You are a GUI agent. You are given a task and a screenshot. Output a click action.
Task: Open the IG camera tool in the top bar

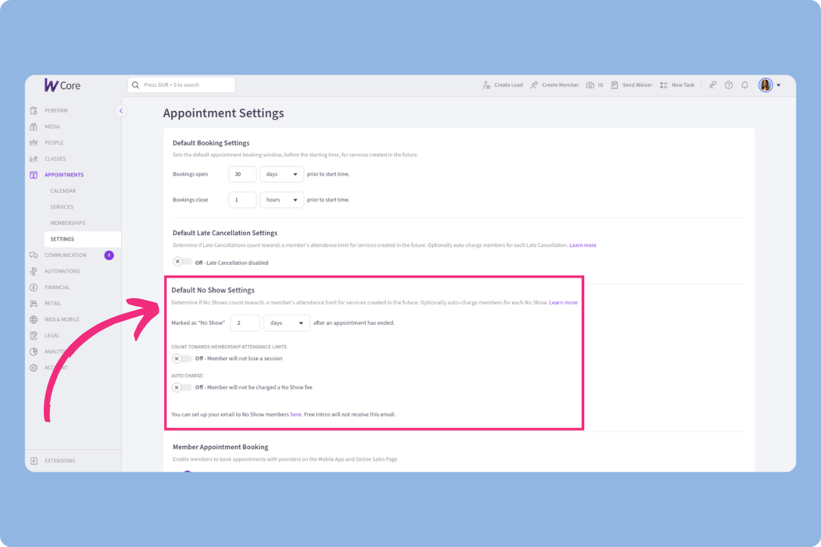590,84
